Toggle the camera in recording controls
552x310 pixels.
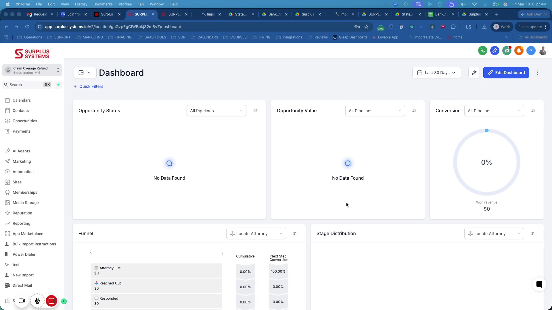[x=22, y=301]
